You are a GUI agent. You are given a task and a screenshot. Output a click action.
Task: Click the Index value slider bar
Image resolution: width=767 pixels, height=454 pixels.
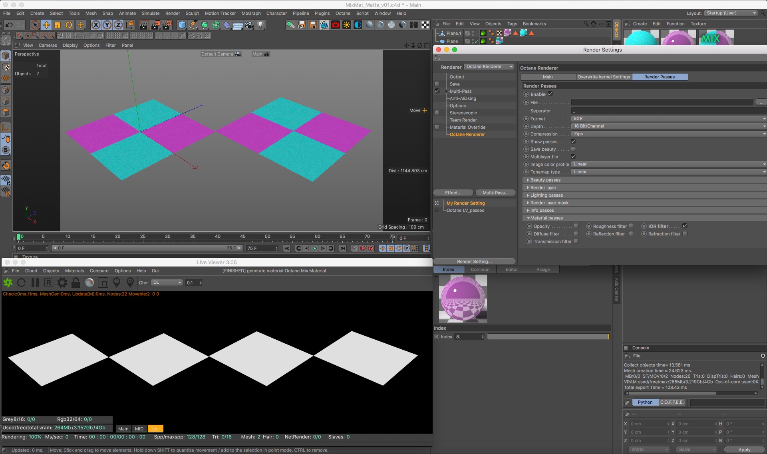point(548,337)
